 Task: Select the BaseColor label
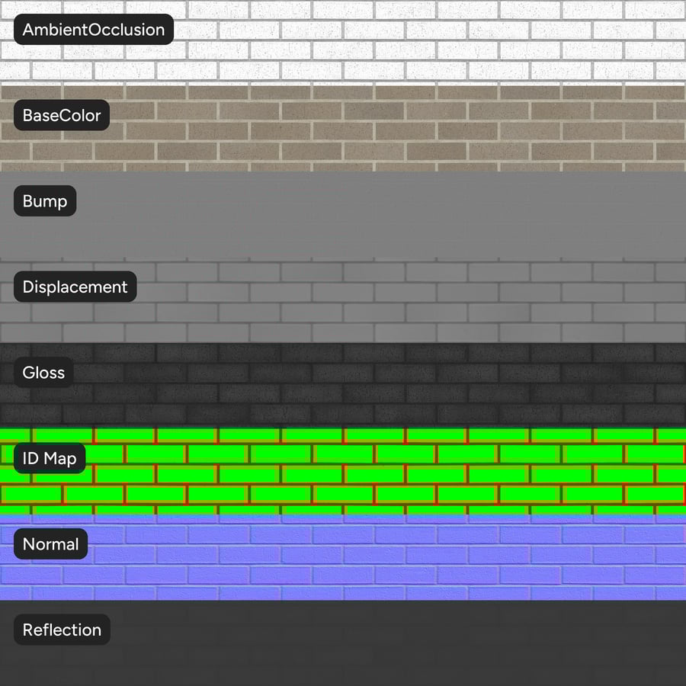tap(62, 115)
